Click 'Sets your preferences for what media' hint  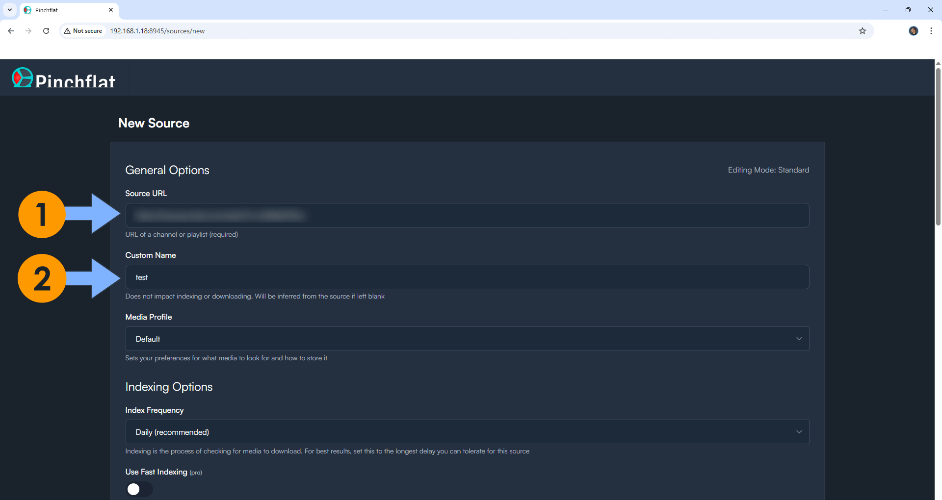(226, 358)
